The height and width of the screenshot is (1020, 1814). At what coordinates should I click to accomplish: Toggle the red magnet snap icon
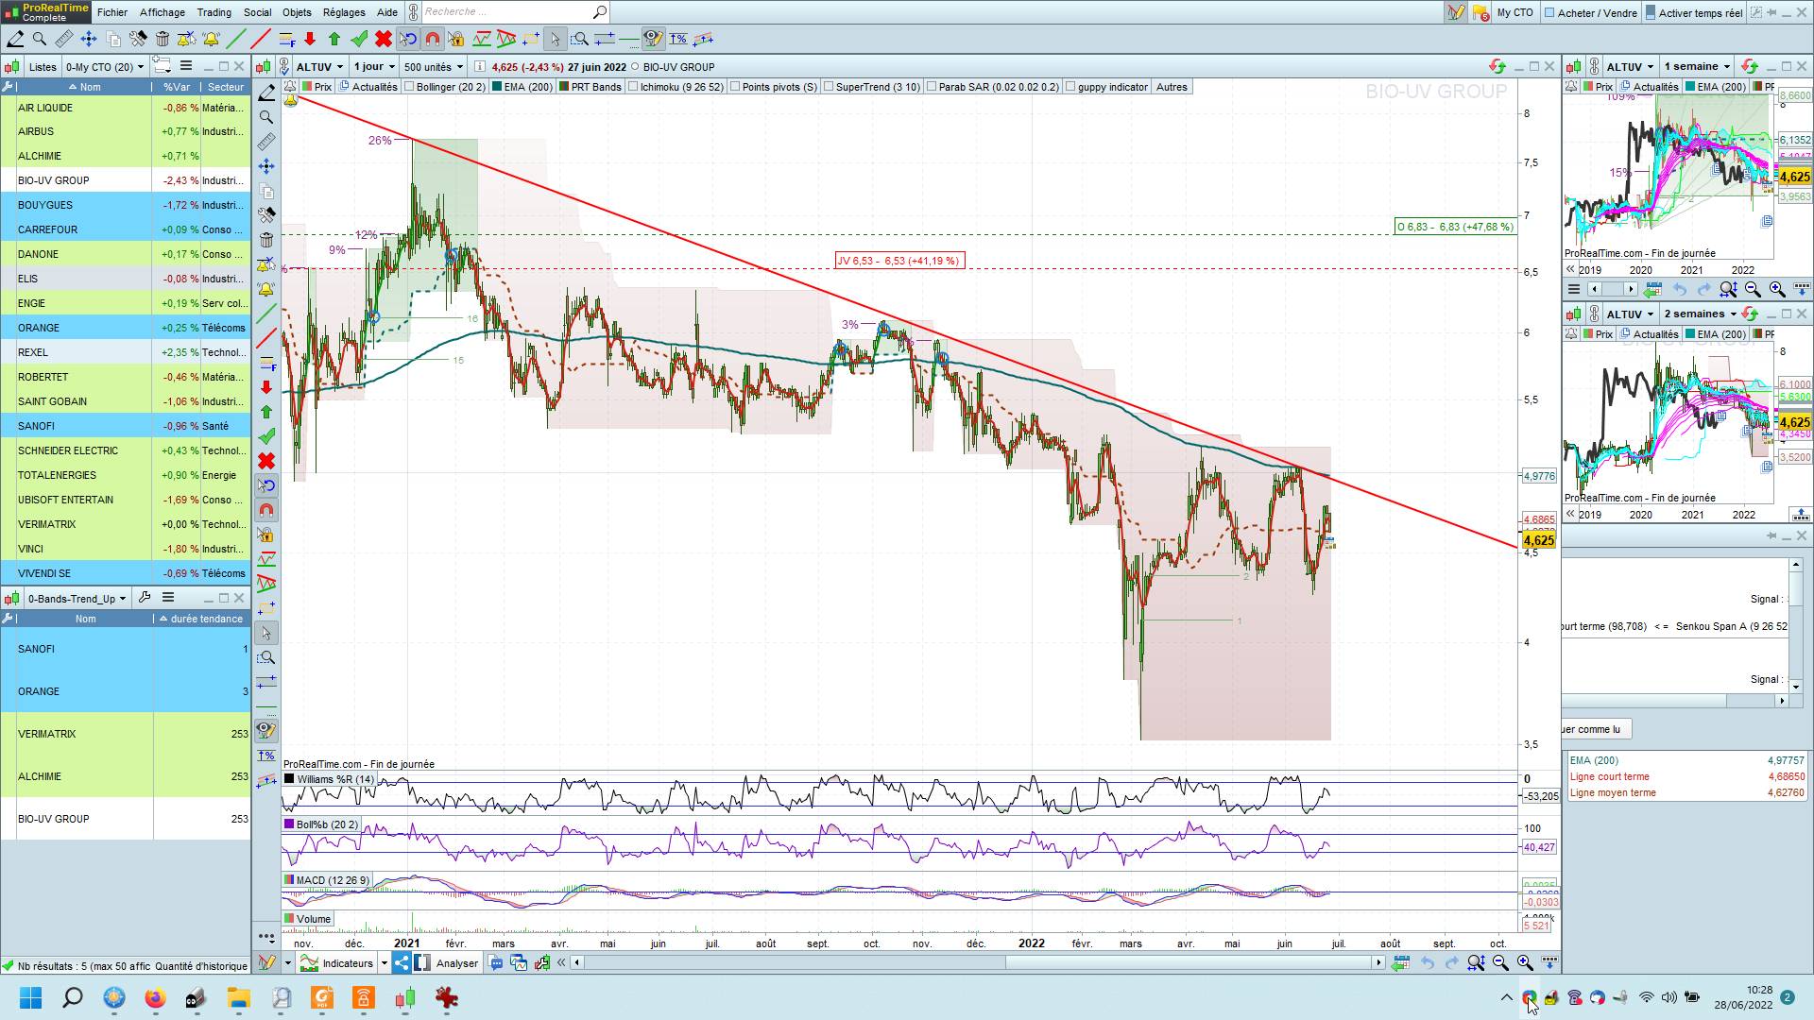432,39
